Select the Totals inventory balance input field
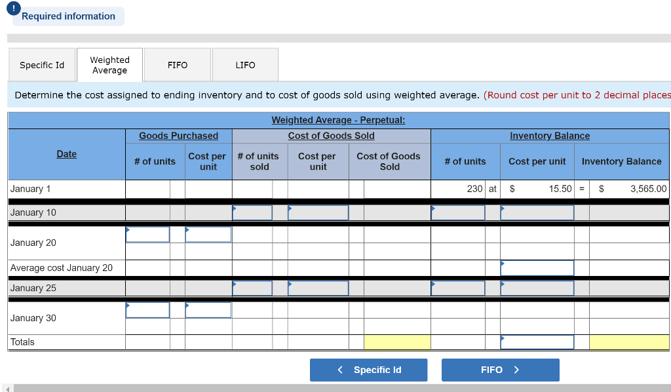This screenshot has width=671, height=392. pyautogui.click(x=537, y=342)
